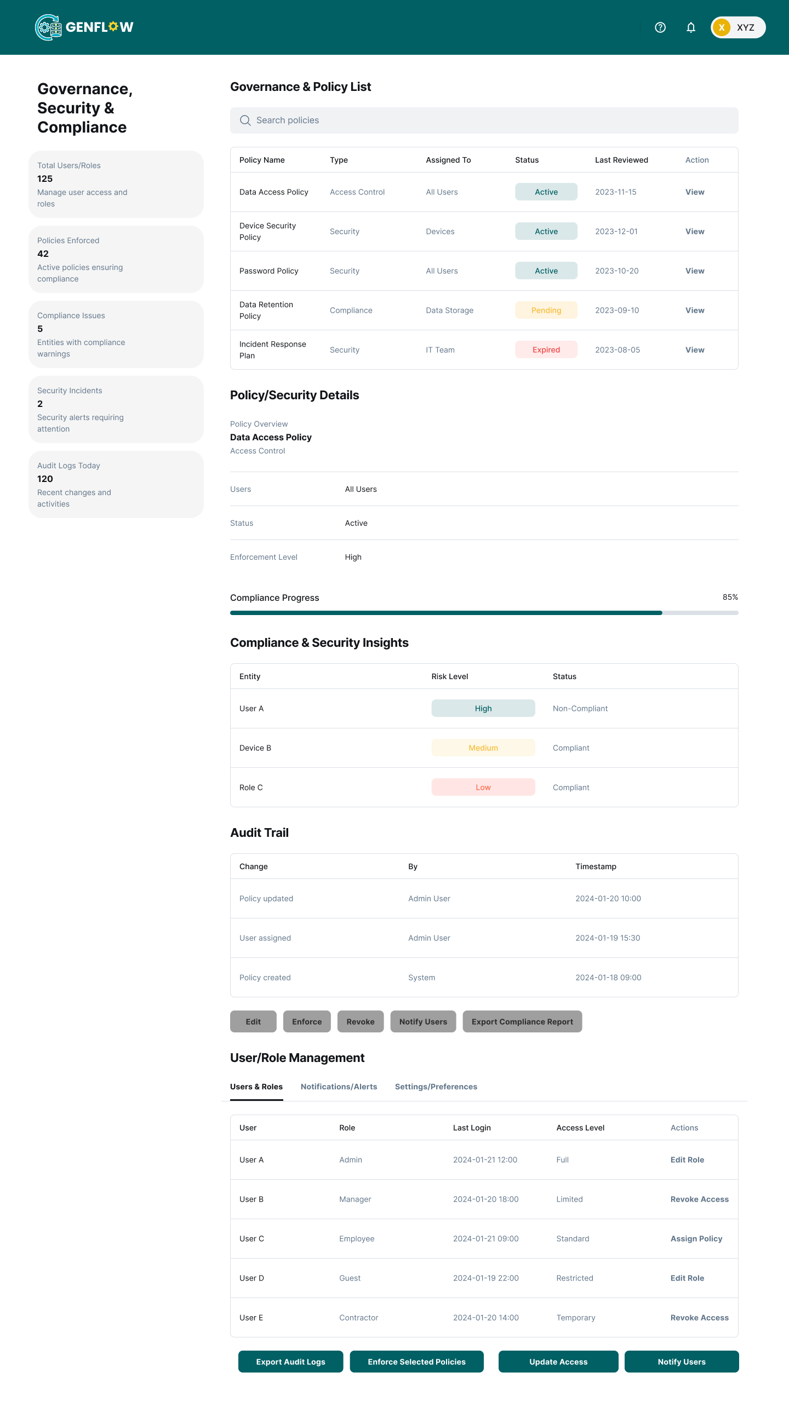Click Enforce Selected Policies button
The width and height of the screenshot is (789, 1424).
click(x=416, y=1362)
